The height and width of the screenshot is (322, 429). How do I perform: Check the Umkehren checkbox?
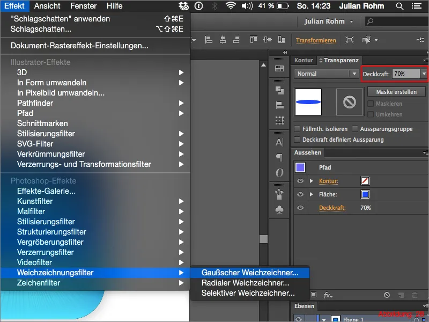[x=371, y=114]
